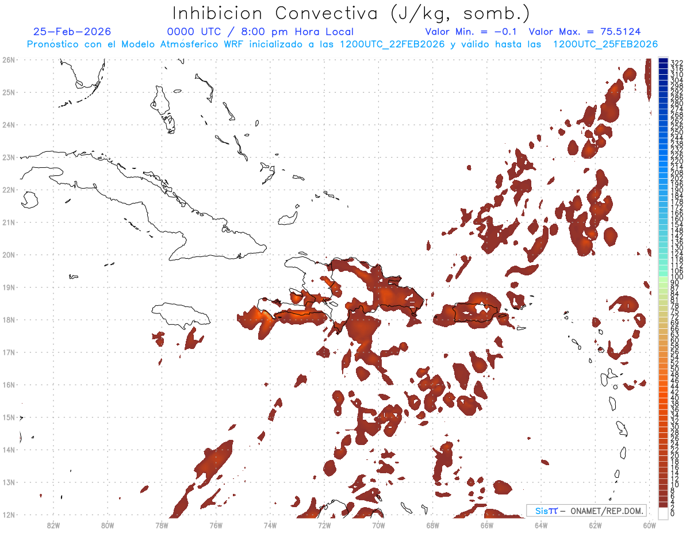Click the 26N latitude label
This screenshot has height=533, width=690.
pyautogui.click(x=9, y=60)
